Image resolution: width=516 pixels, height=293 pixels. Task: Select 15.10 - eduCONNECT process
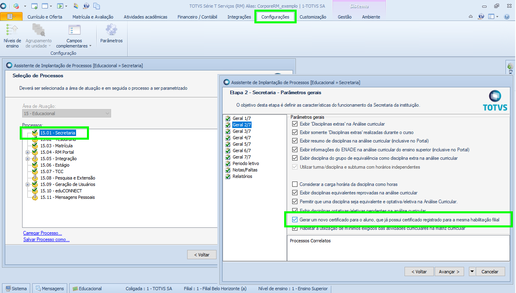click(61, 191)
